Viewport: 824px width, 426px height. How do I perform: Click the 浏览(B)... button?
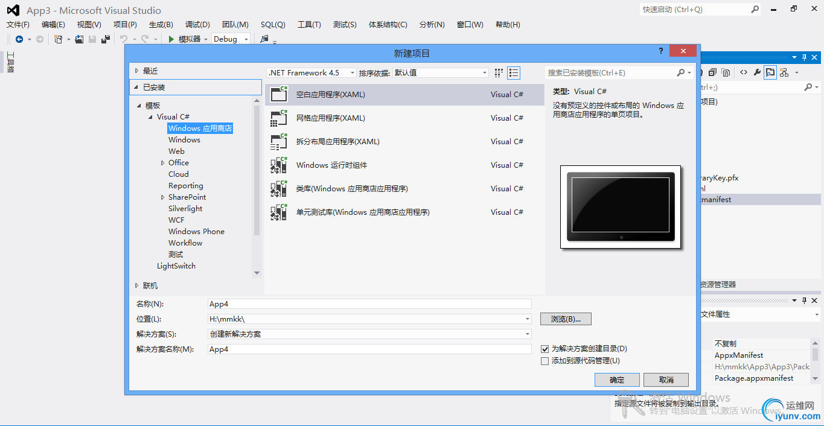566,319
